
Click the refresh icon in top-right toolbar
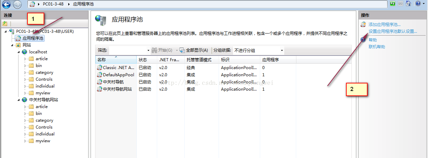coord(393,4)
